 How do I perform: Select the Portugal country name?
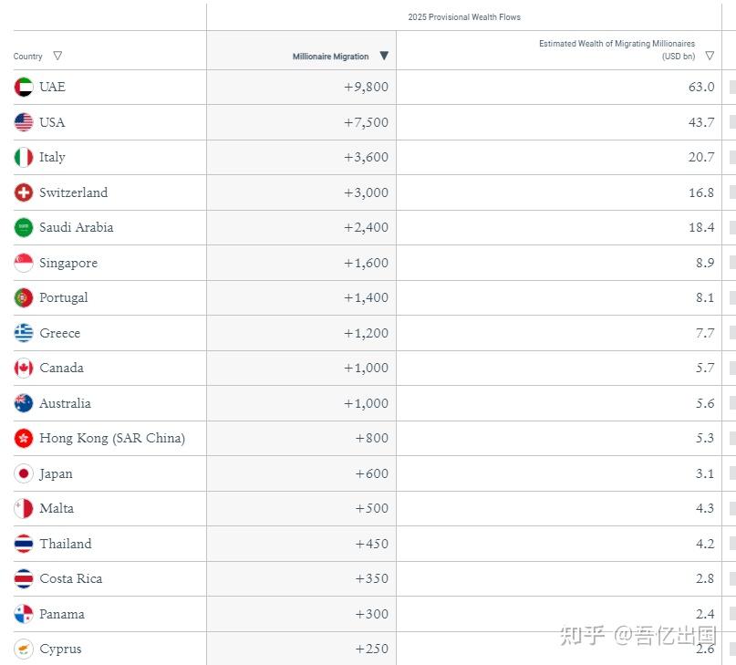tap(63, 297)
